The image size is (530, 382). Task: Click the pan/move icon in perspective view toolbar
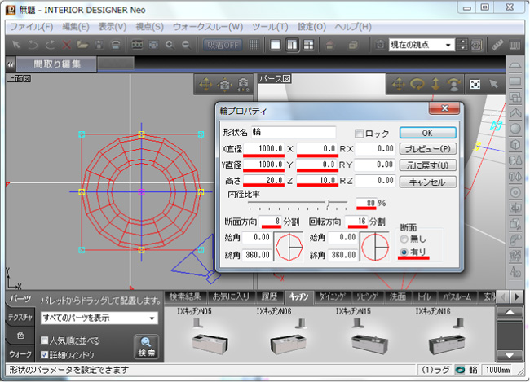point(399,84)
